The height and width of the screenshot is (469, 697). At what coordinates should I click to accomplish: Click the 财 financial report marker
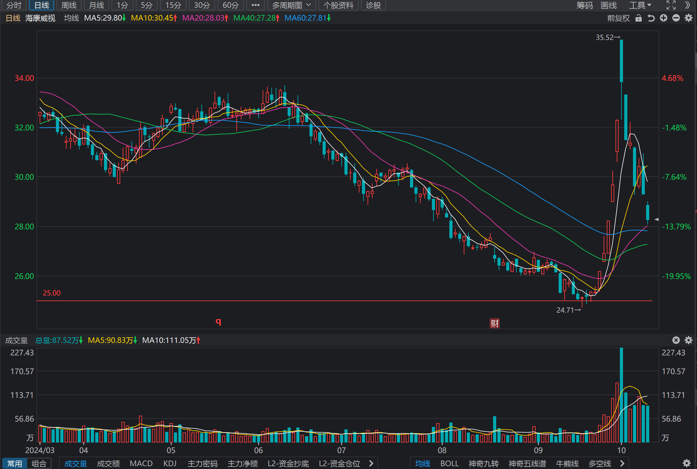[495, 323]
